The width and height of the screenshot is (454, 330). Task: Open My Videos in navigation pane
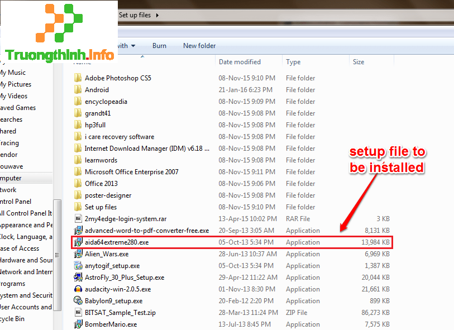click(x=13, y=96)
